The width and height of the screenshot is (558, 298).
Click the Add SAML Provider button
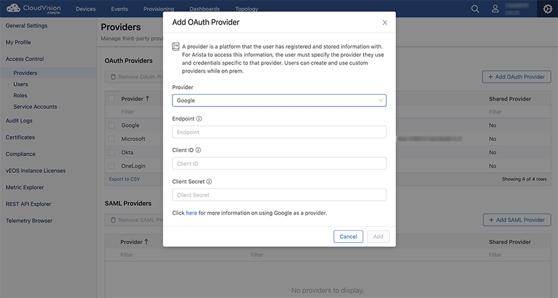tap(517, 220)
